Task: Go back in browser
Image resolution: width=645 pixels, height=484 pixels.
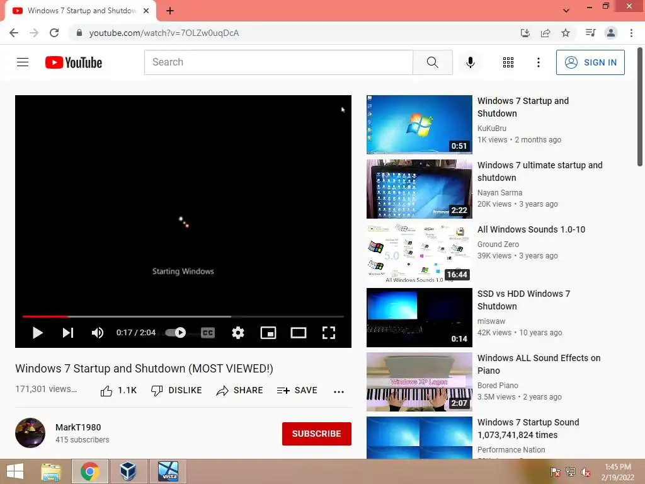Action: [x=14, y=33]
